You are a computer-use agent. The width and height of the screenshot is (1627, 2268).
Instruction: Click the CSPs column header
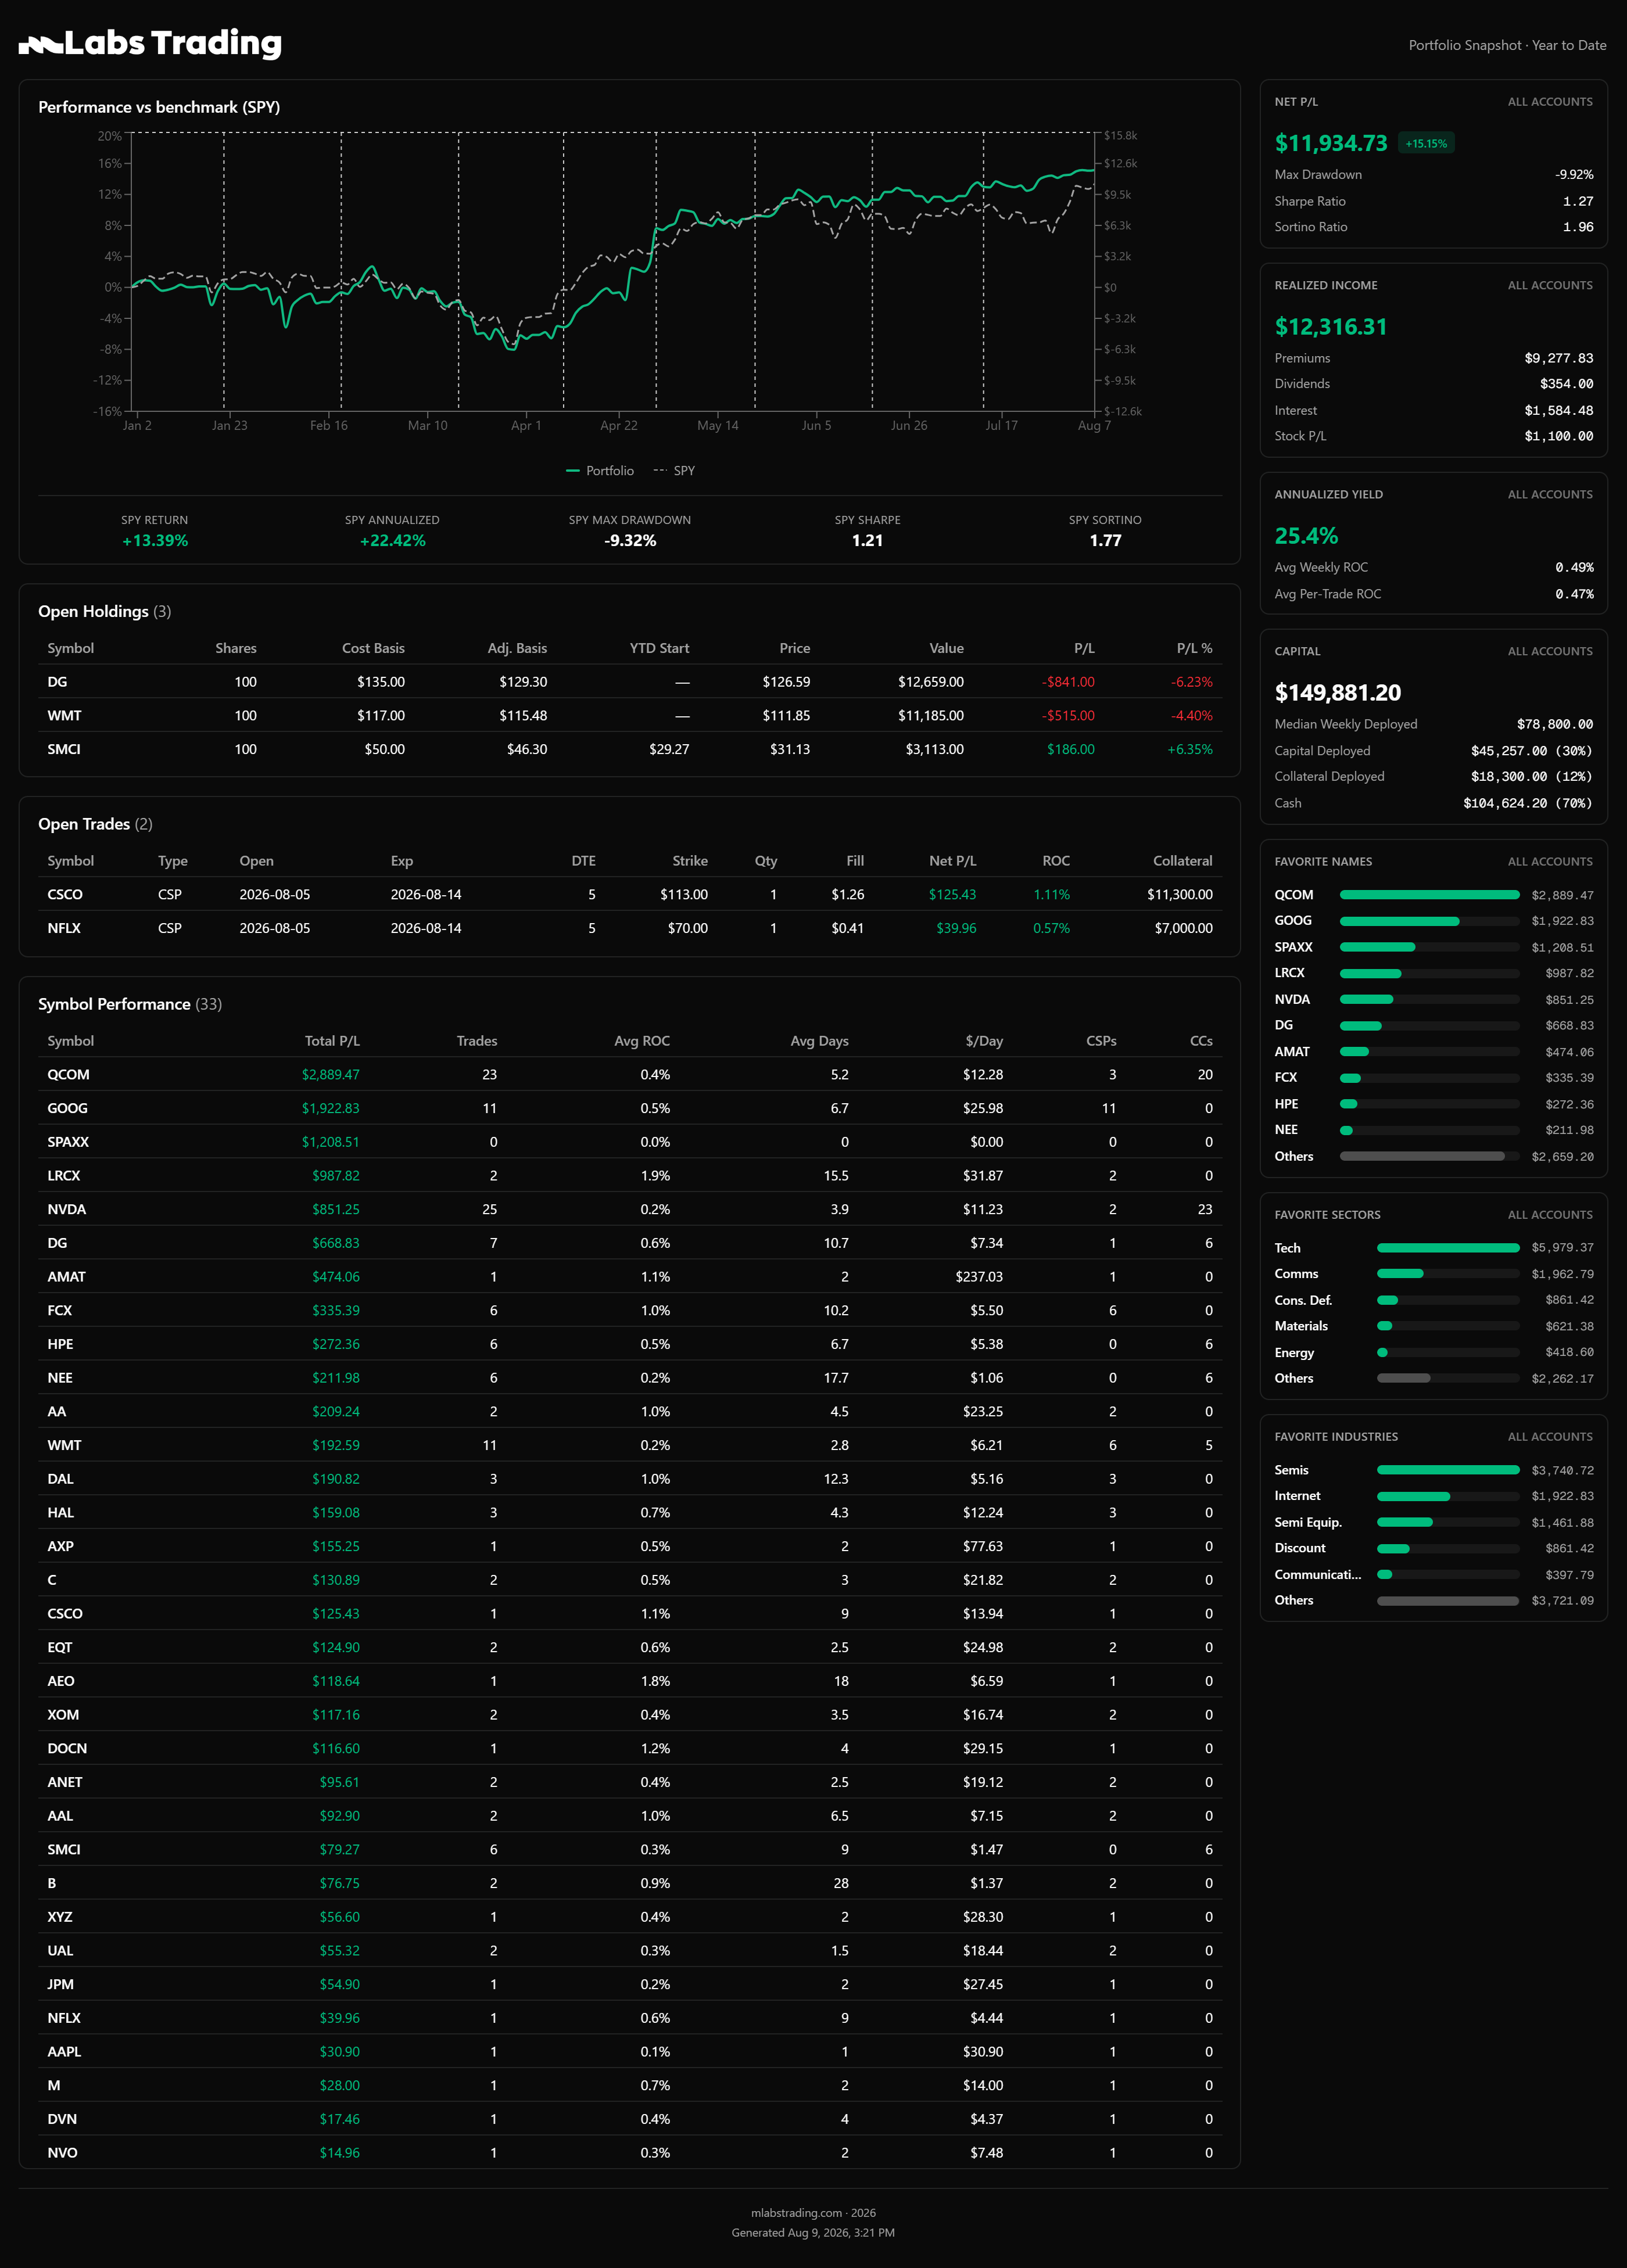pyautogui.click(x=1101, y=1041)
